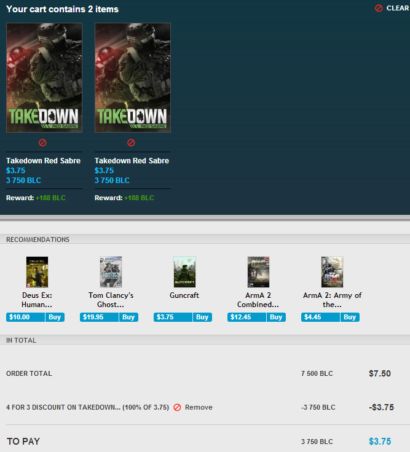This screenshot has width=410, height=452.
Task: Click the Deus Ex: Human... title
Action: click(x=37, y=300)
